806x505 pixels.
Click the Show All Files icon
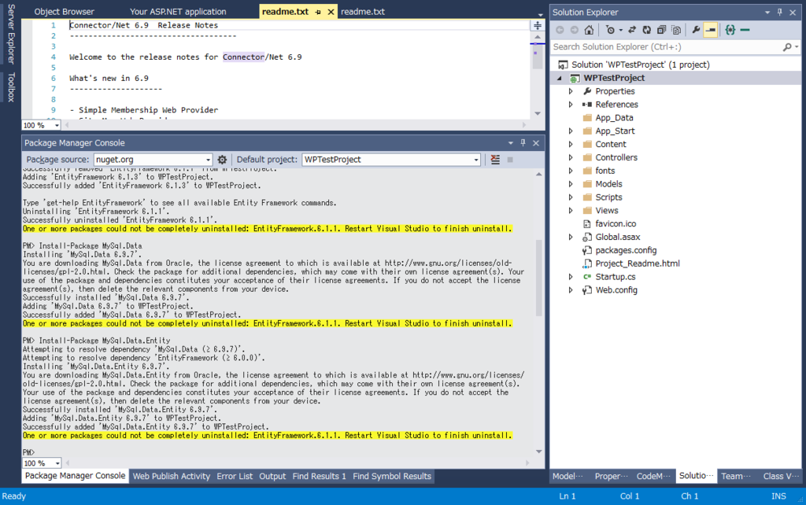pyautogui.click(x=676, y=30)
